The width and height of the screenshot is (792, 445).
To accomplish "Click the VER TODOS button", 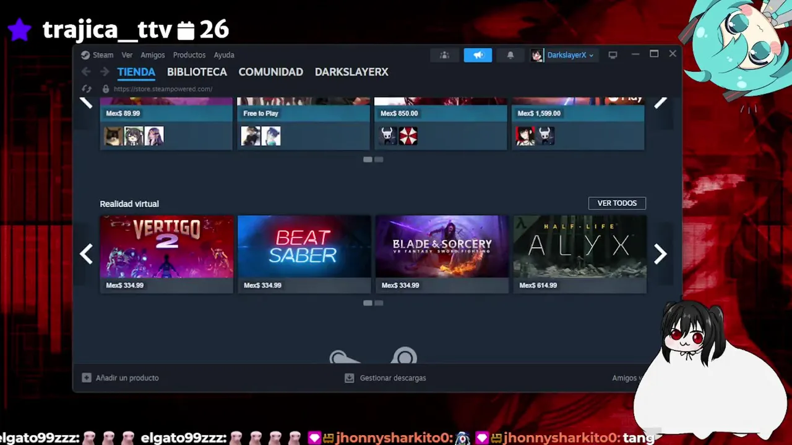I will [x=617, y=203].
